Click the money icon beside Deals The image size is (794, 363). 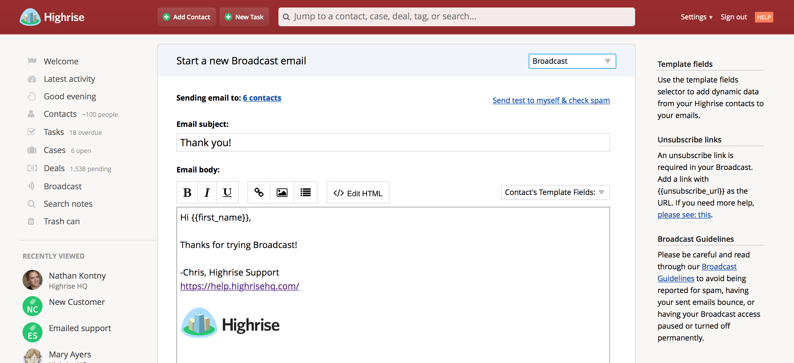coord(32,168)
